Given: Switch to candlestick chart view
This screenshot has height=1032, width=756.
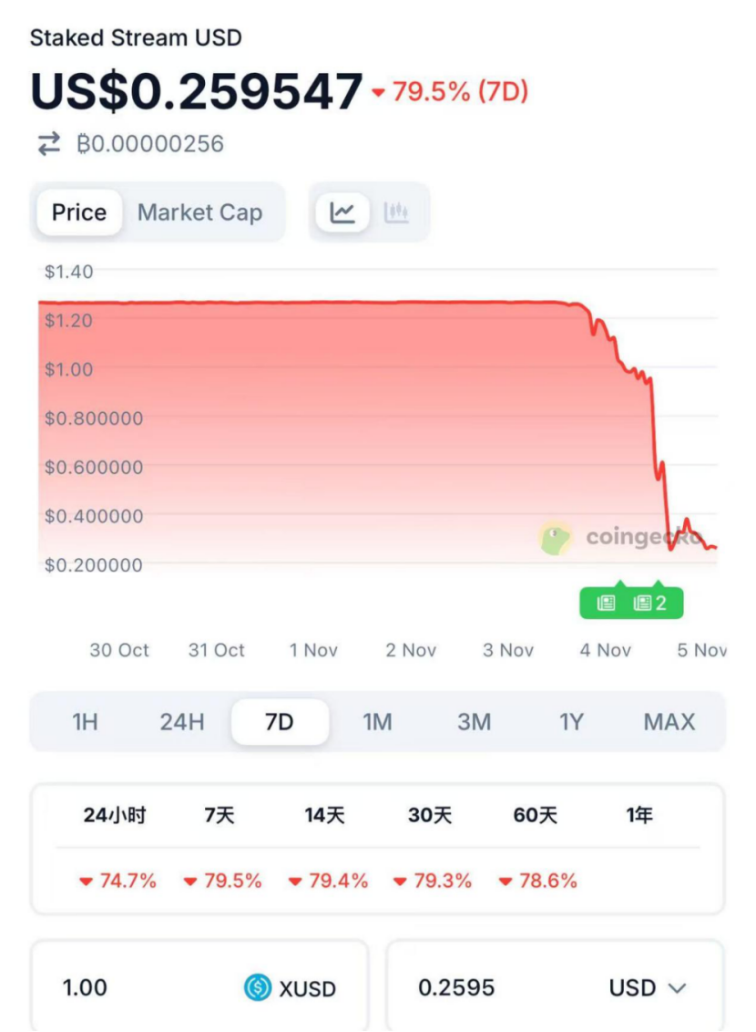Looking at the screenshot, I should (x=396, y=212).
